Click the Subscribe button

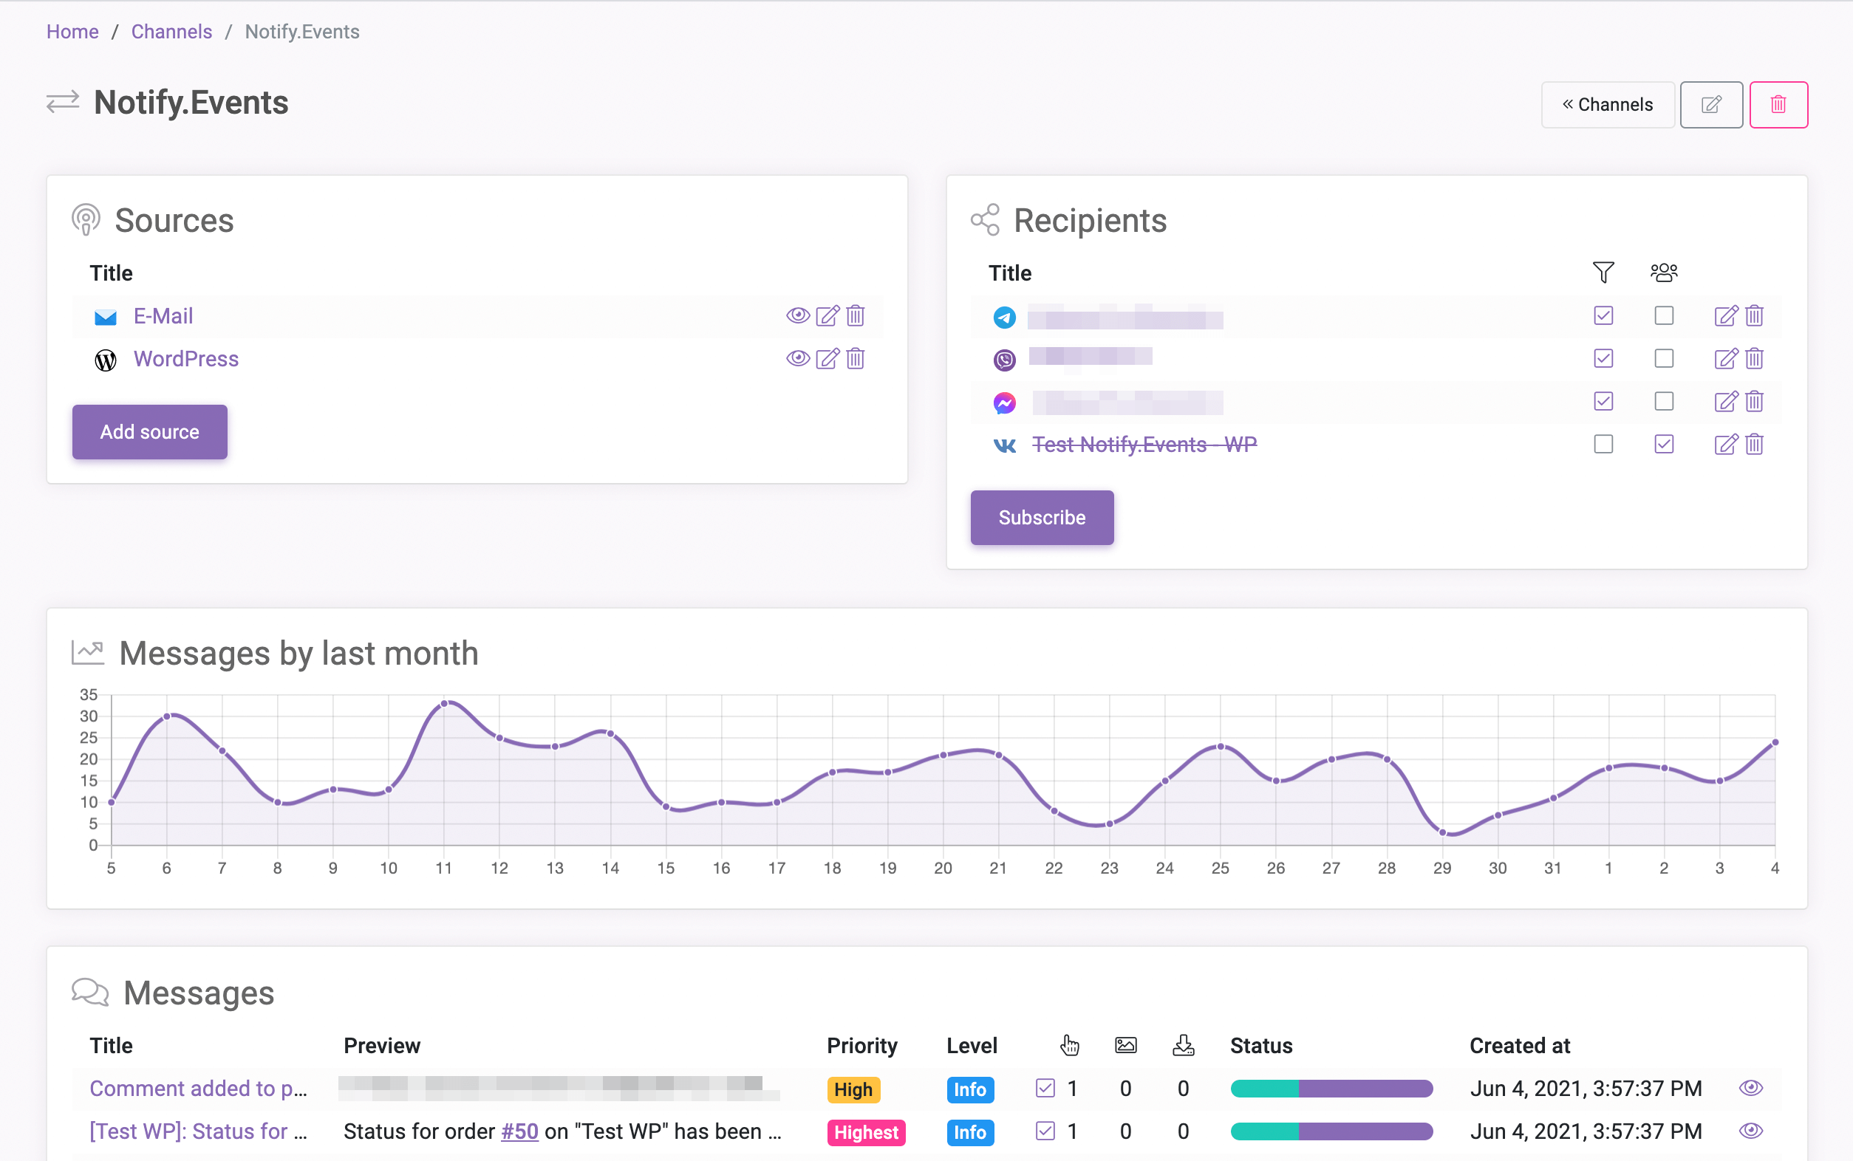[1042, 516]
